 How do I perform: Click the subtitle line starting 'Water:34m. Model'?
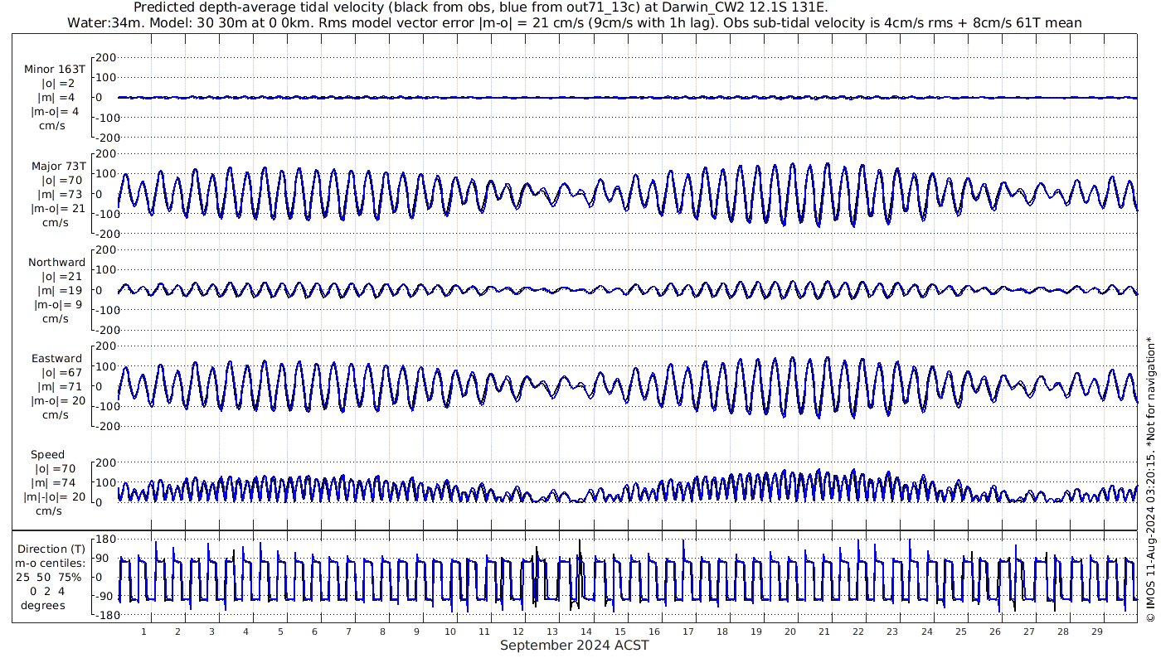pos(574,22)
